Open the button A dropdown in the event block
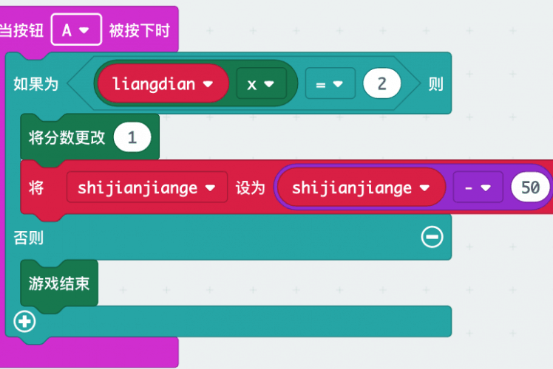 (76, 30)
